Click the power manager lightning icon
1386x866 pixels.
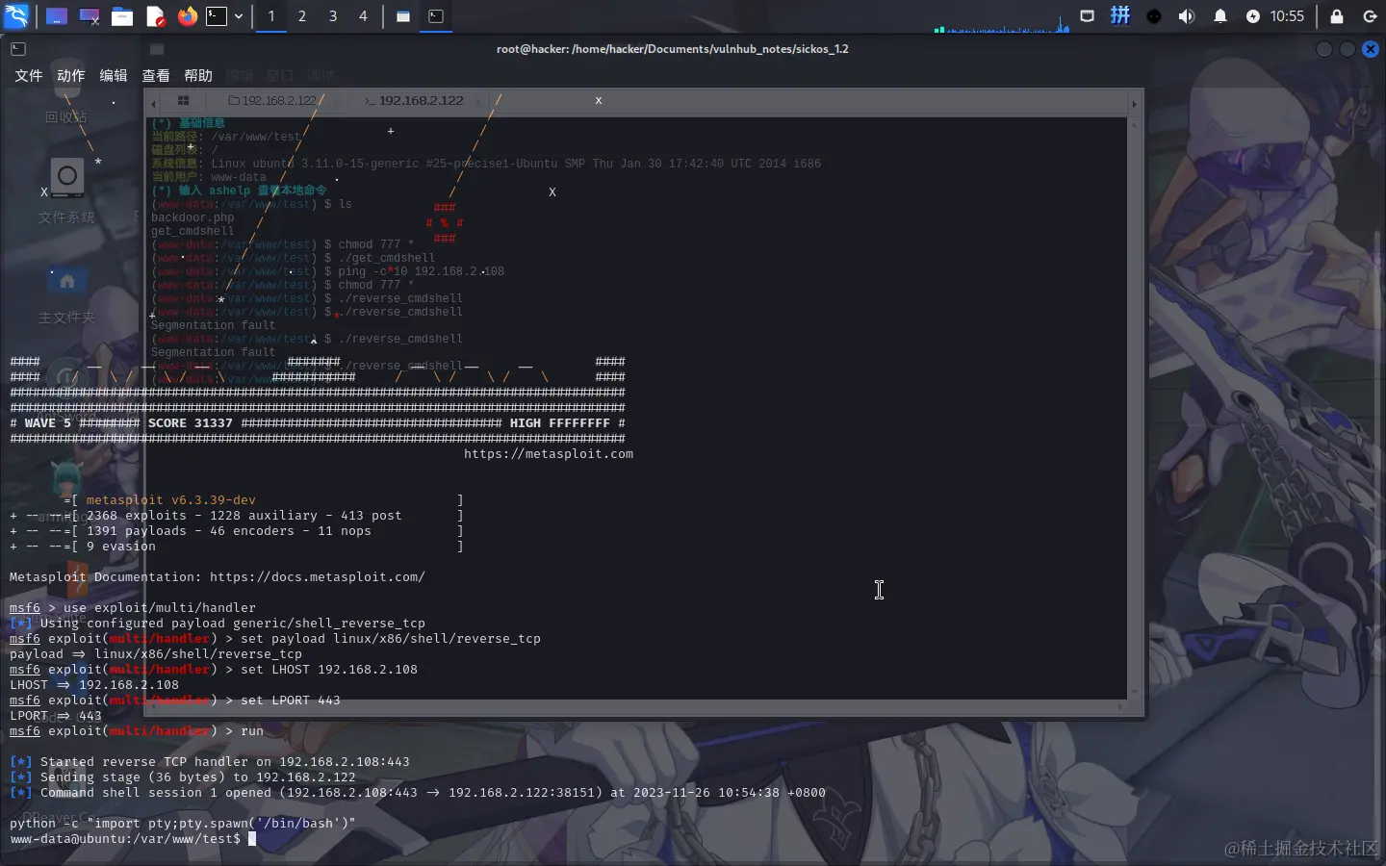pos(1252,16)
